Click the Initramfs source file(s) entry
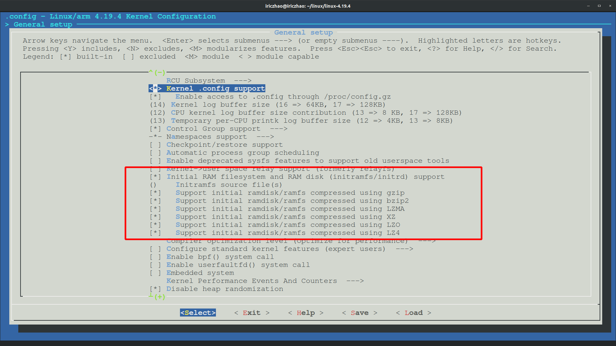 229,185
